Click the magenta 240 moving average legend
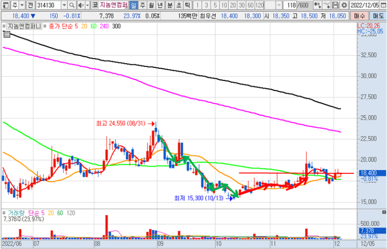387x249 pixels. 104,26
